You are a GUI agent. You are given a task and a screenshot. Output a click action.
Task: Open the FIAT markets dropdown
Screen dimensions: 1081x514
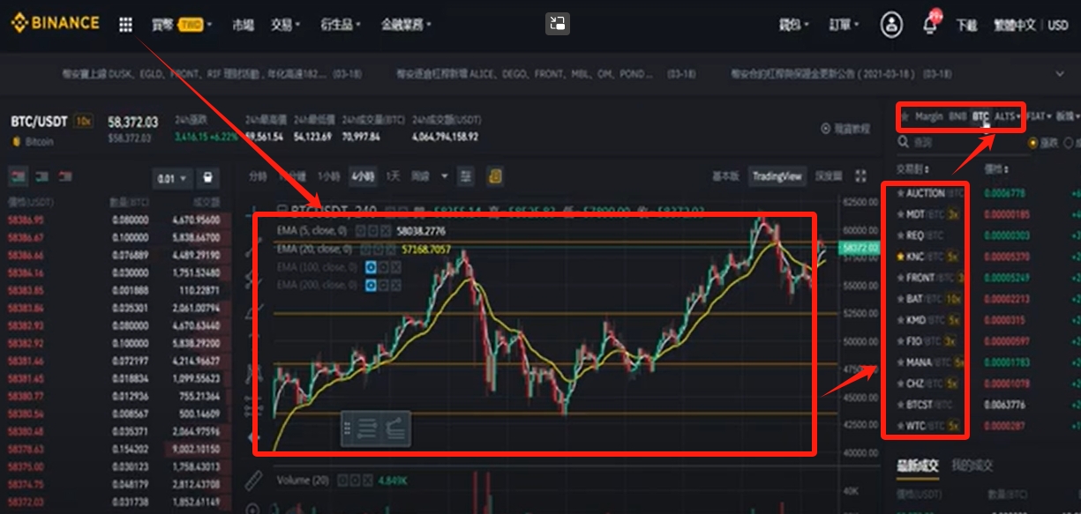pyautogui.click(x=1039, y=116)
